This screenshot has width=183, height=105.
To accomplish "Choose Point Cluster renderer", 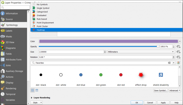I will [106, 26].
